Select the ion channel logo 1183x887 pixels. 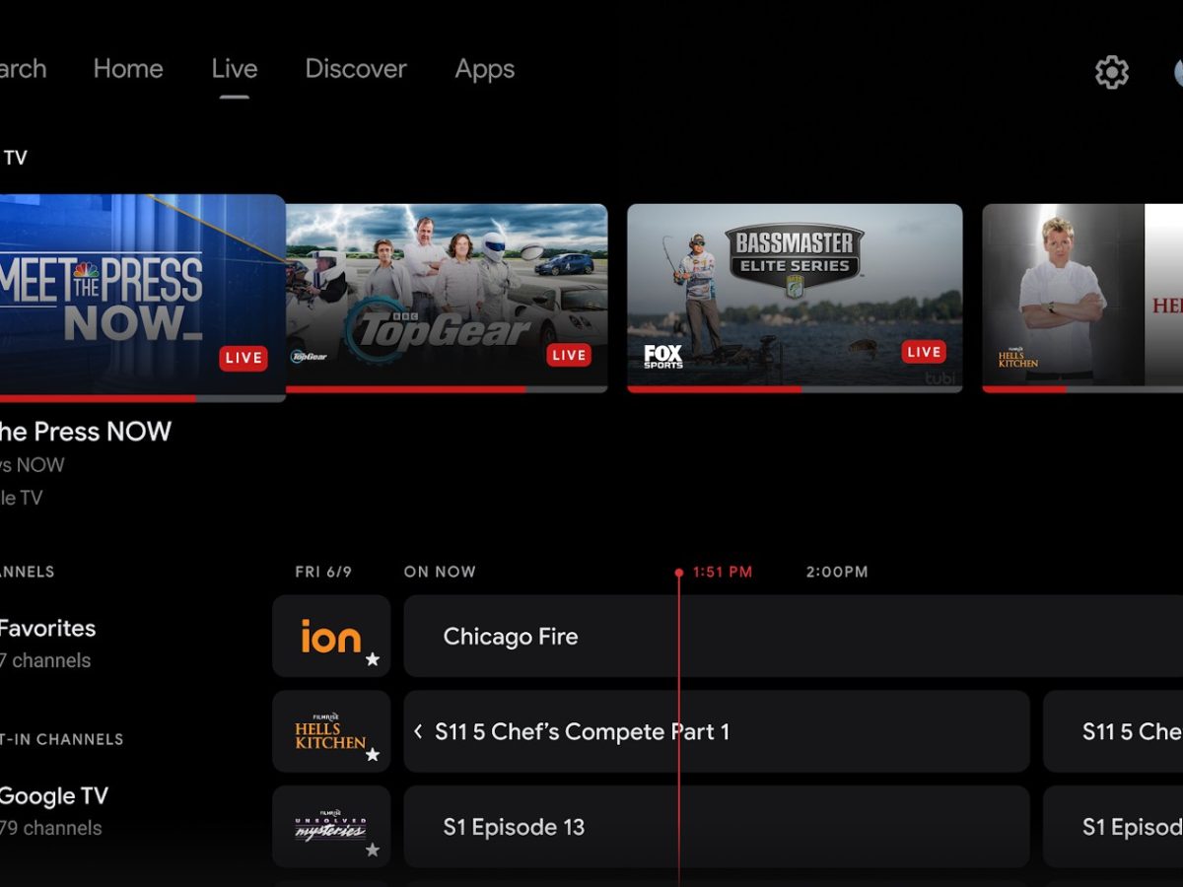(x=330, y=637)
